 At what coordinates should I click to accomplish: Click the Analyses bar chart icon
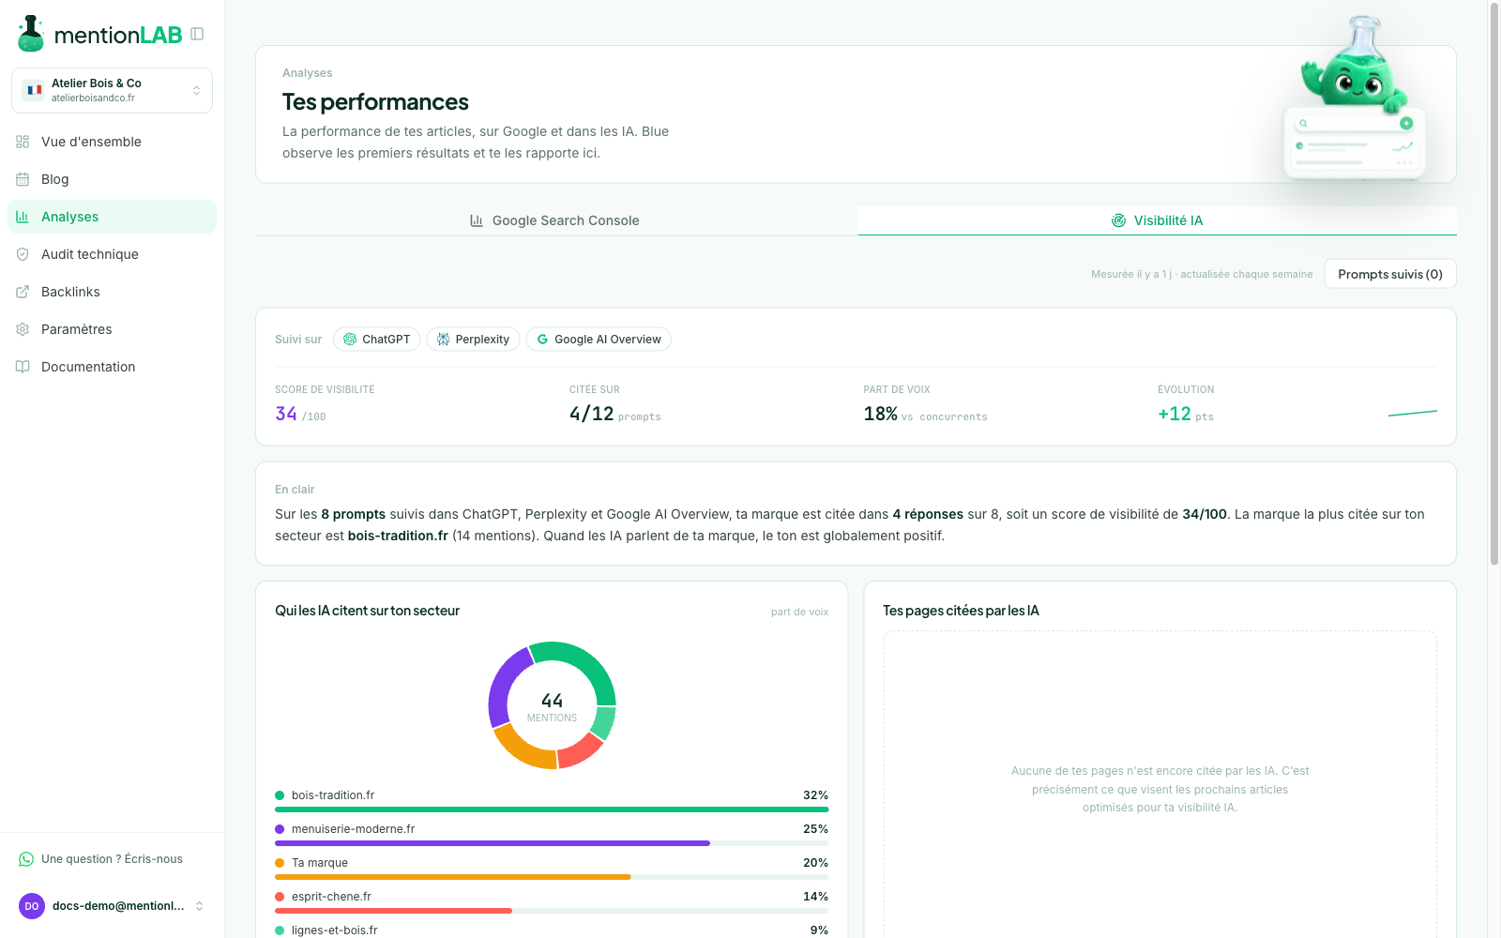click(x=23, y=217)
